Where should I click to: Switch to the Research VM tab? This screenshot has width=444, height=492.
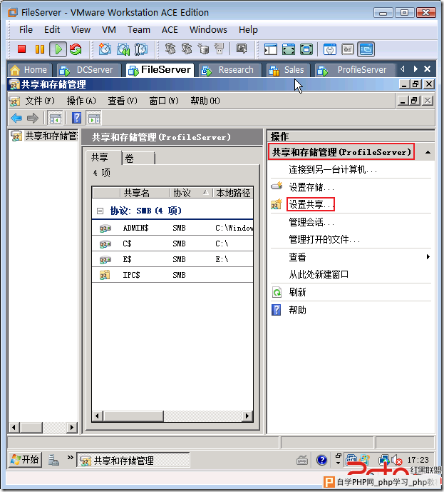pos(229,70)
